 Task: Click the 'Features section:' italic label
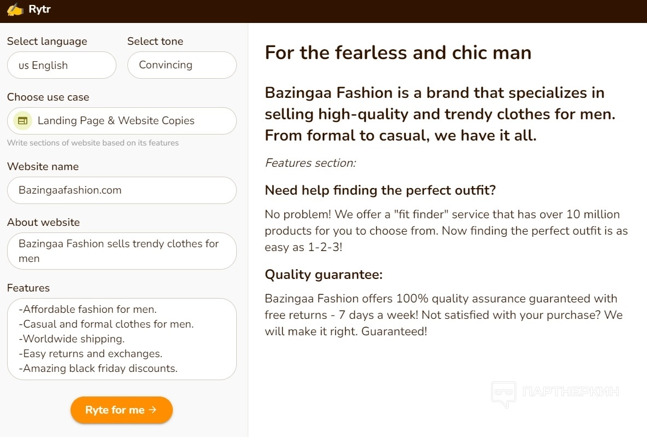coord(310,162)
